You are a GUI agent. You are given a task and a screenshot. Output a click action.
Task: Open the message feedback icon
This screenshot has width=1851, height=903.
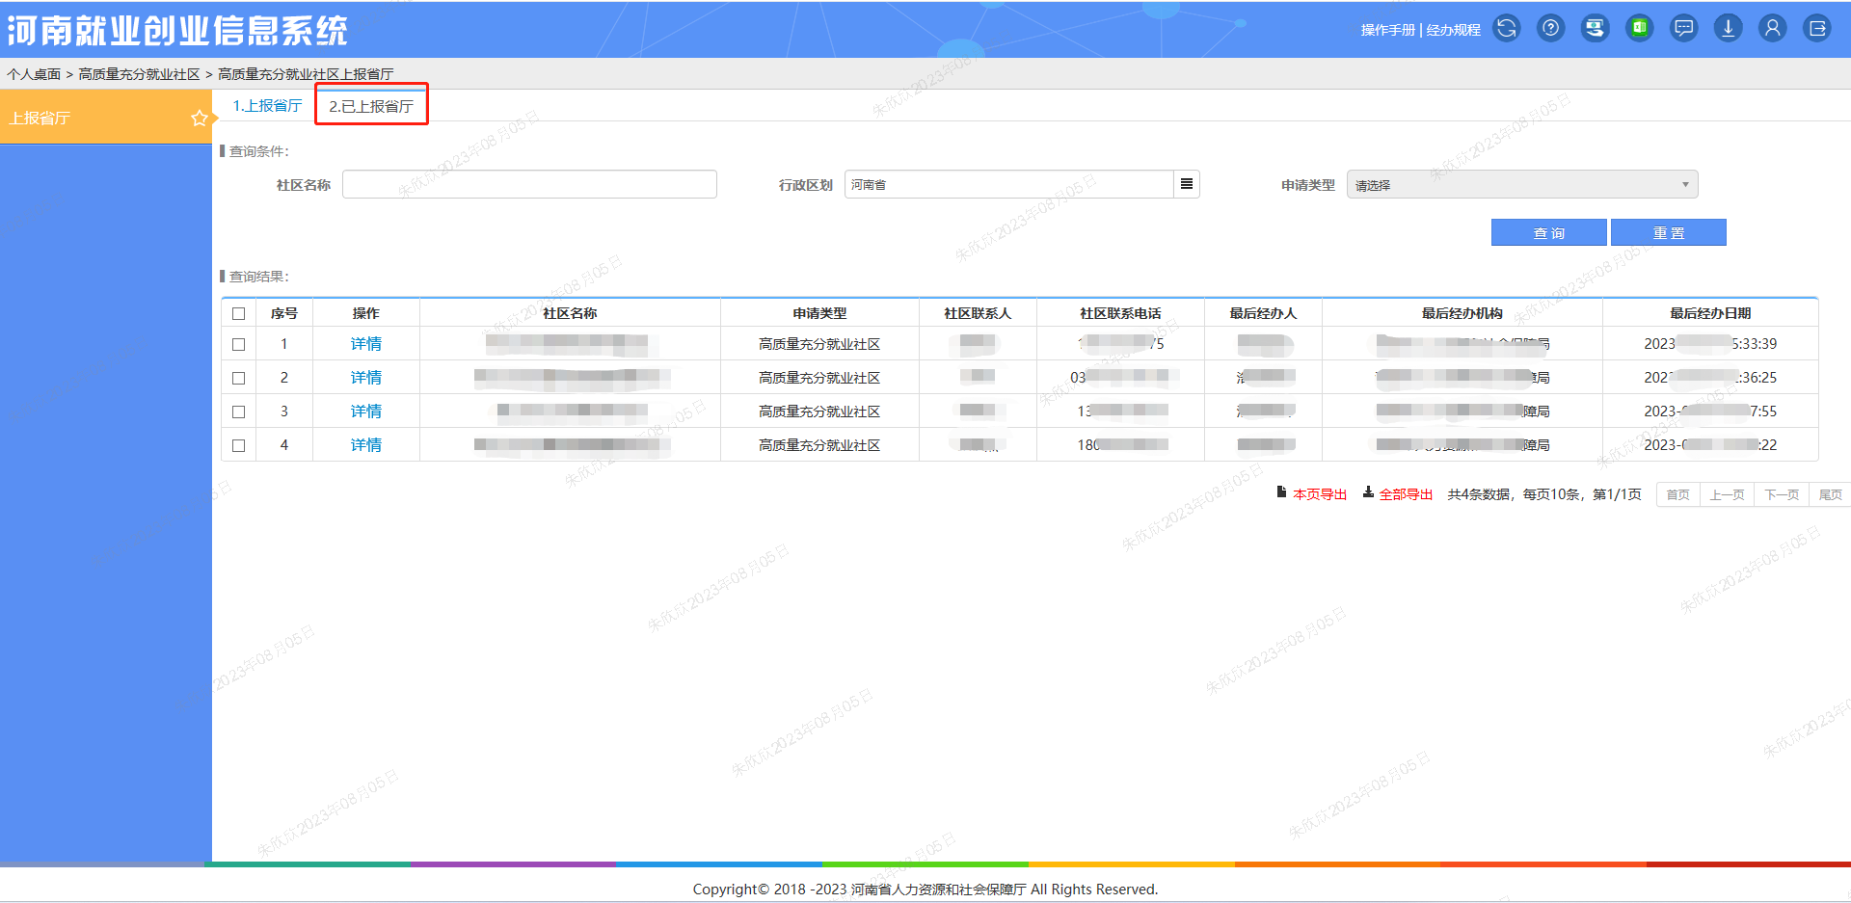point(1683,28)
